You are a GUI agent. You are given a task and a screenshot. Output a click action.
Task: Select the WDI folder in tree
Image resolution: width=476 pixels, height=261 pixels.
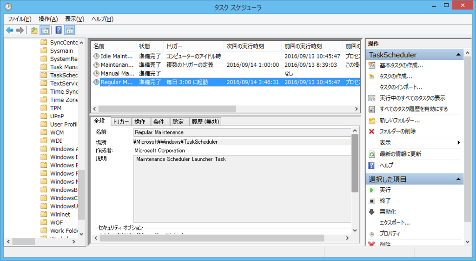click(x=56, y=140)
